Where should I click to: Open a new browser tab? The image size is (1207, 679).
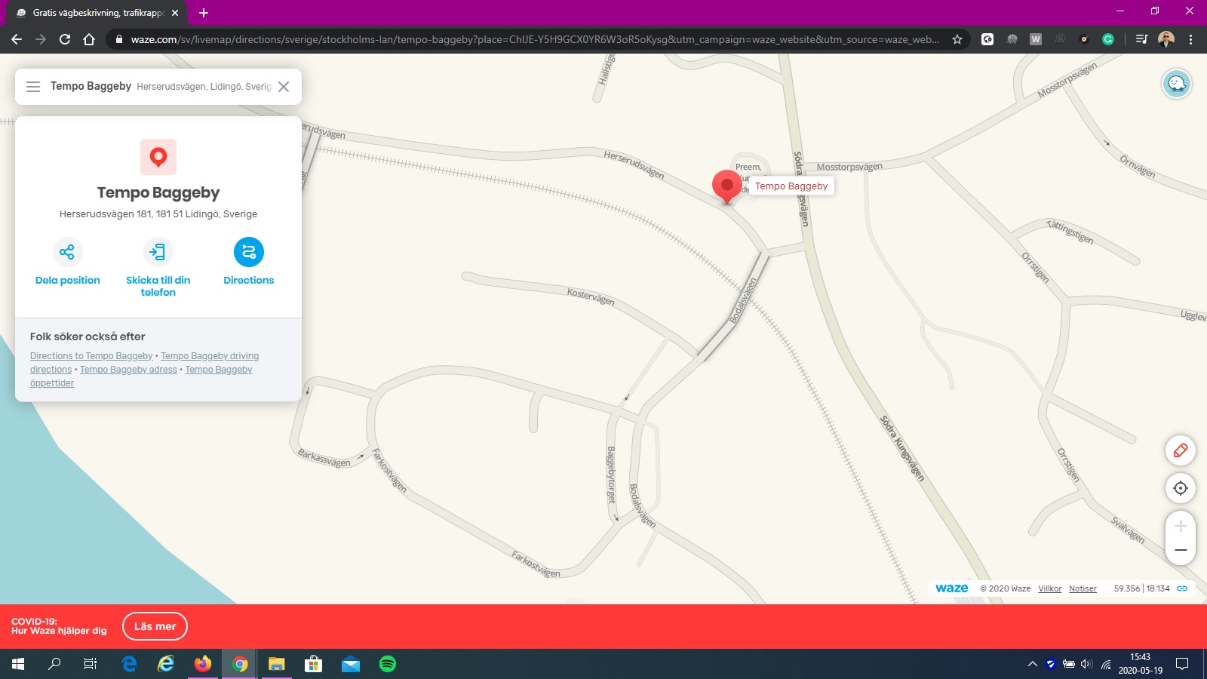204,13
